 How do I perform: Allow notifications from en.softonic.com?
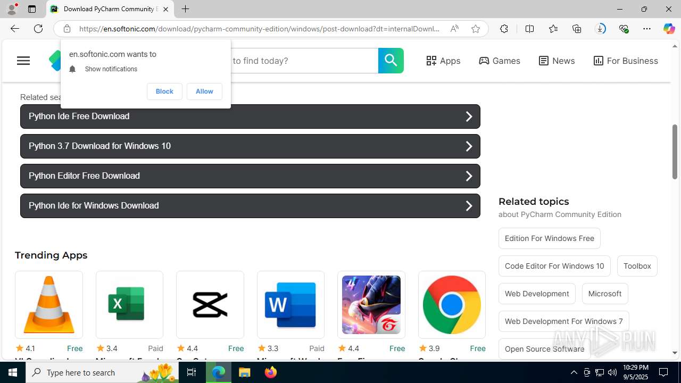(x=204, y=91)
